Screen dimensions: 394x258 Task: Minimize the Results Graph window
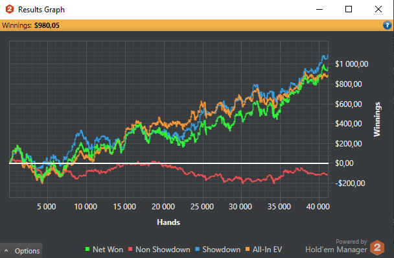click(x=319, y=9)
